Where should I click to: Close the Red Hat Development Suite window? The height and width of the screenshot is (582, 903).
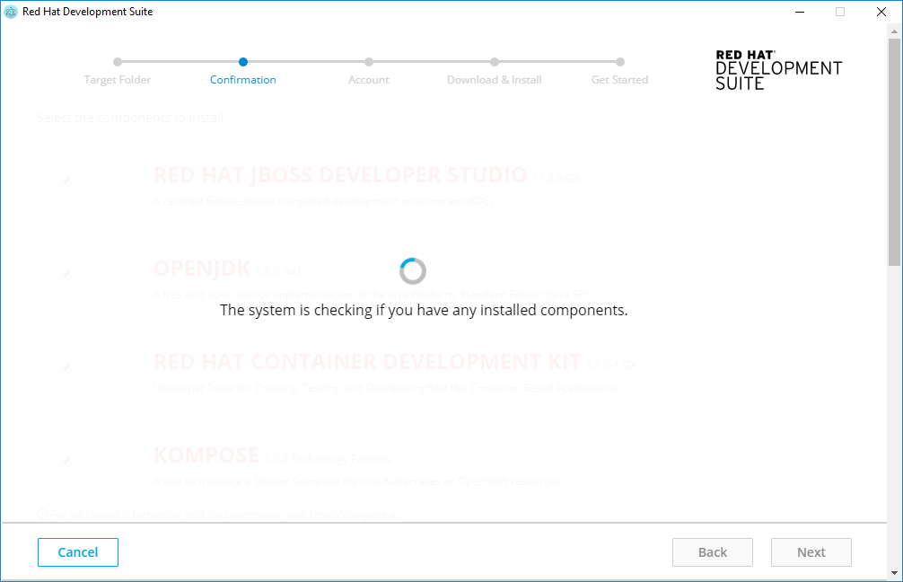click(x=881, y=12)
